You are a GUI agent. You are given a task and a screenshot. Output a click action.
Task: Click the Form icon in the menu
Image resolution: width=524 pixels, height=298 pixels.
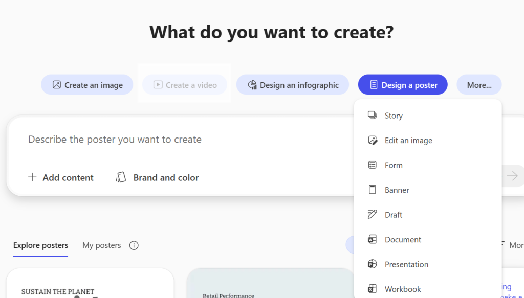(373, 165)
